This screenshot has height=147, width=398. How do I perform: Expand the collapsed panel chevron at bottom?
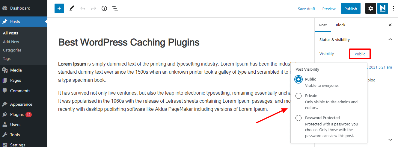(390, 140)
